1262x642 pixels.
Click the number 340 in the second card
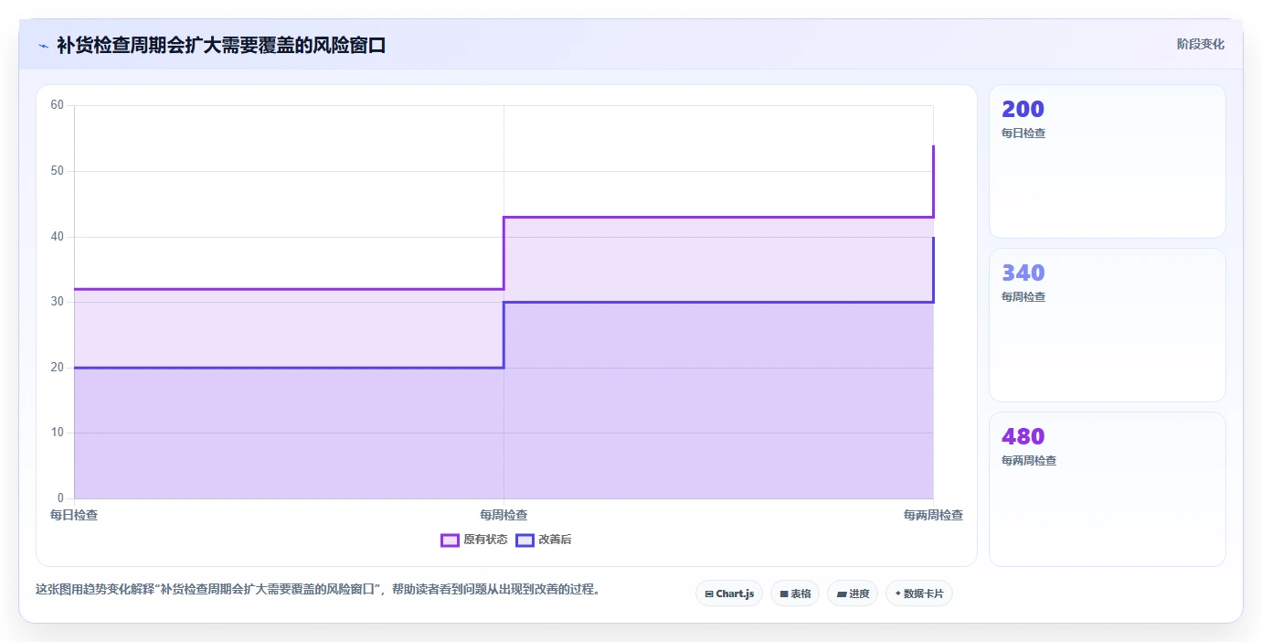[x=1023, y=273]
